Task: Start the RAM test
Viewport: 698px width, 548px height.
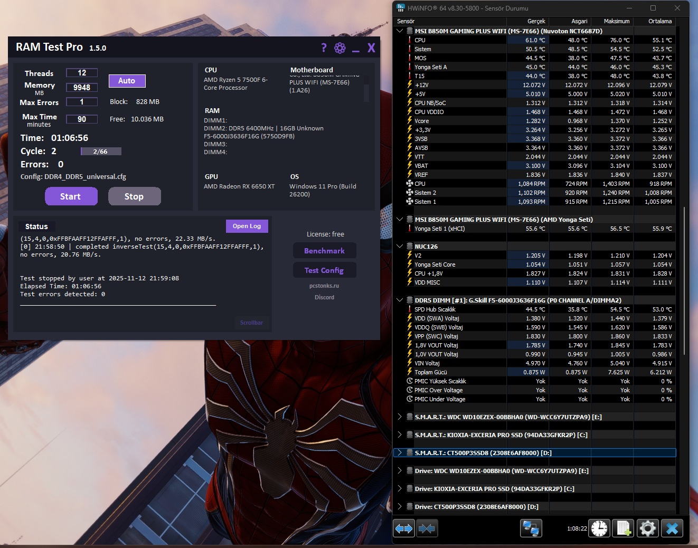Action: 71,196
